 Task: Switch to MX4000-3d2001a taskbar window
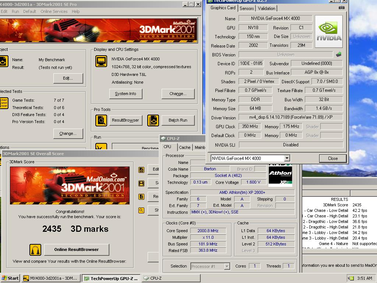[51, 278]
